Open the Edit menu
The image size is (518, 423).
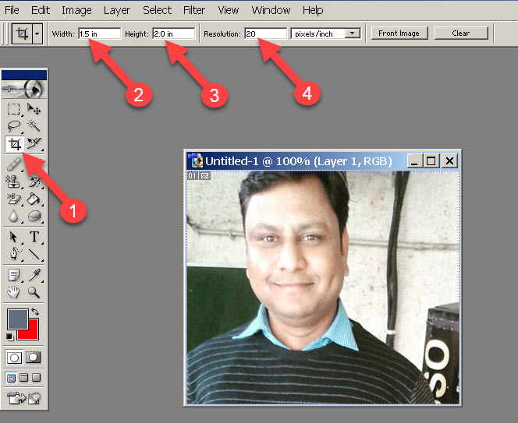click(41, 10)
